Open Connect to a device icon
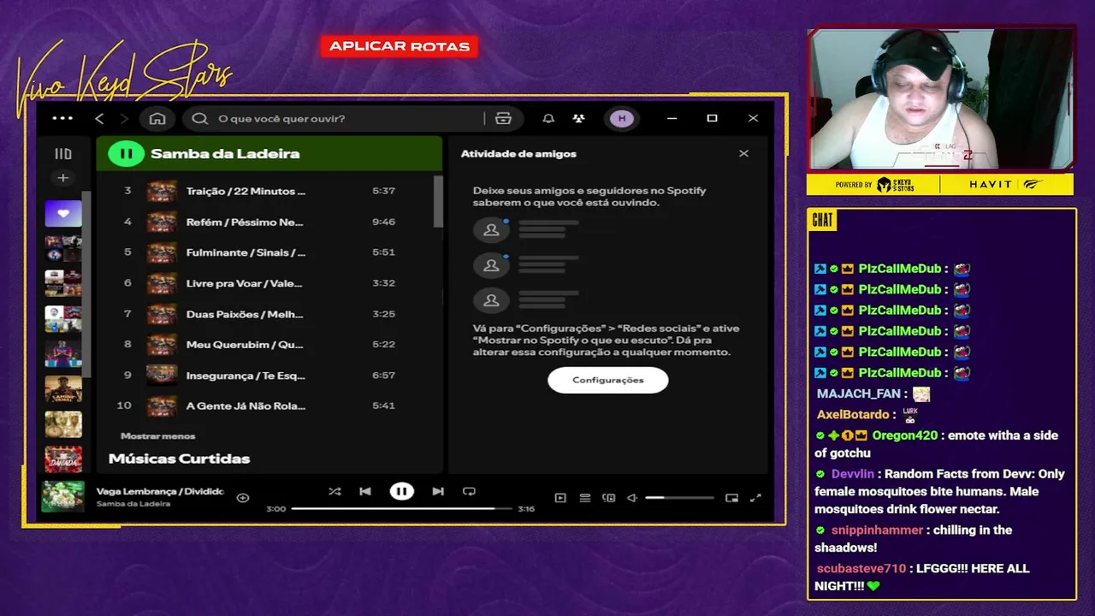1095x616 pixels. pos(609,497)
